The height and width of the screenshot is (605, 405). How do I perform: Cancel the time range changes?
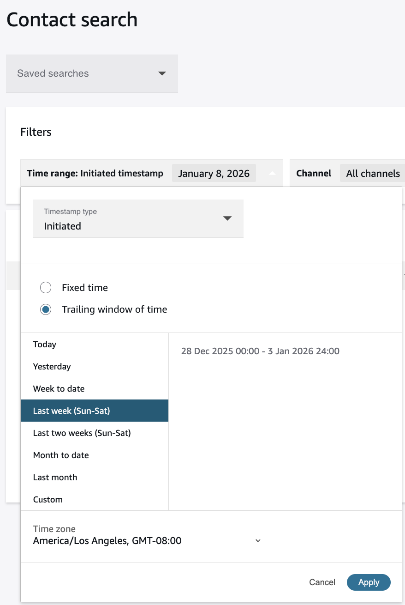pos(322,582)
